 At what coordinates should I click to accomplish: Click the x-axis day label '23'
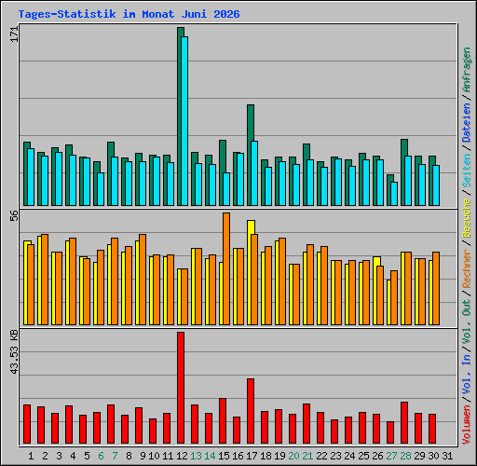336,456
